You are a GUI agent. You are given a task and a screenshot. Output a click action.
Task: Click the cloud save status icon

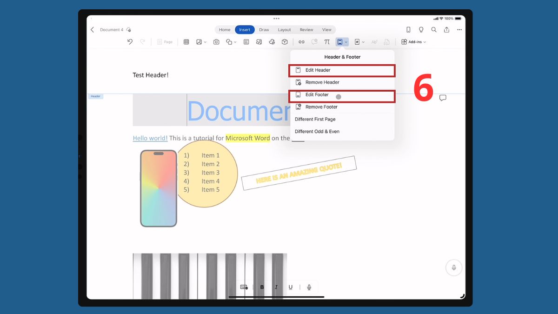[x=129, y=30]
